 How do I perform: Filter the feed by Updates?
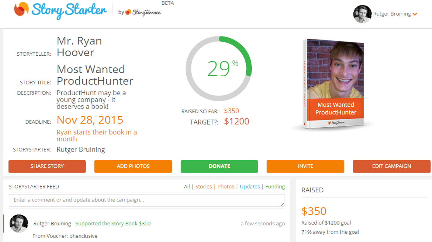pyautogui.click(x=250, y=187)
